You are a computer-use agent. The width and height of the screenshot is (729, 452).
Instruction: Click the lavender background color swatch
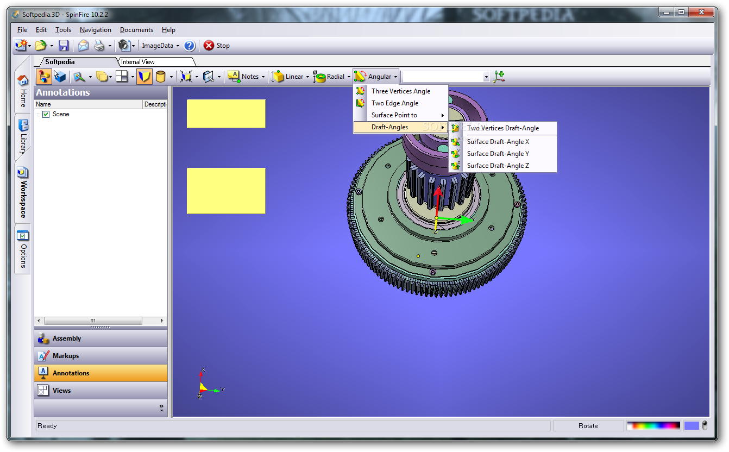click(692, 425)
